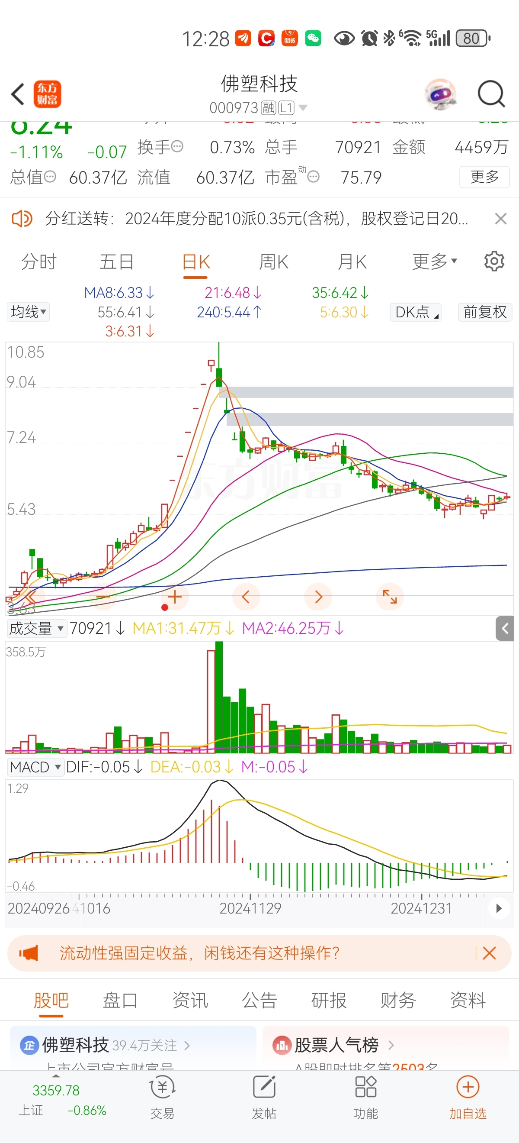Open MACD indicator dropdown
This screenshot has height=1143, width=519.
[x=35, y=767]
